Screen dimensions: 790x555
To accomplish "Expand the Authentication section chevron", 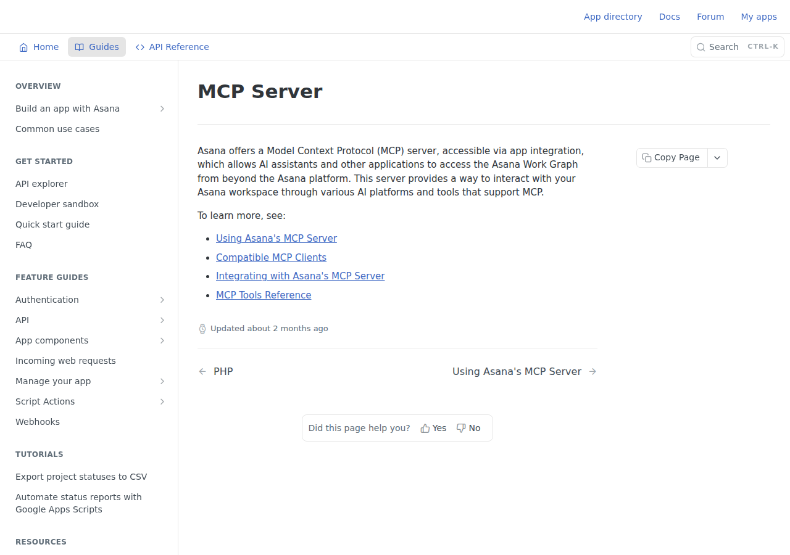I will [x=162, y=300].
